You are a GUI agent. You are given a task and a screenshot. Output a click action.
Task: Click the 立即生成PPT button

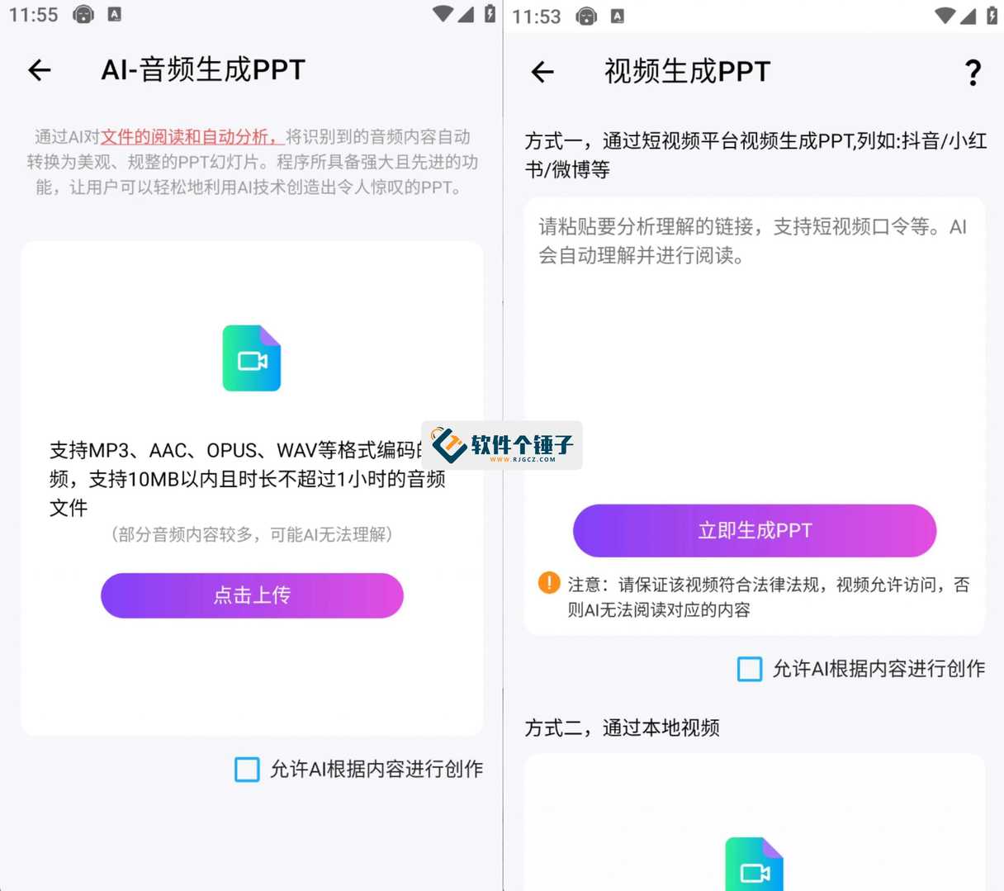pos(755,530)
